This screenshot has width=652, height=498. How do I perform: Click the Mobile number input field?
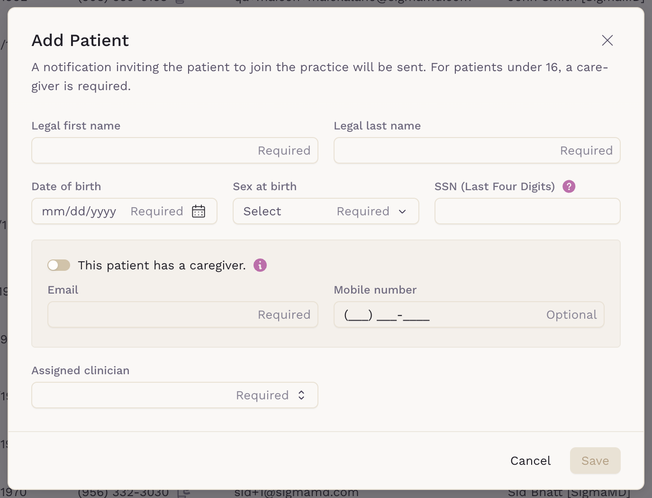click(469, 314)
